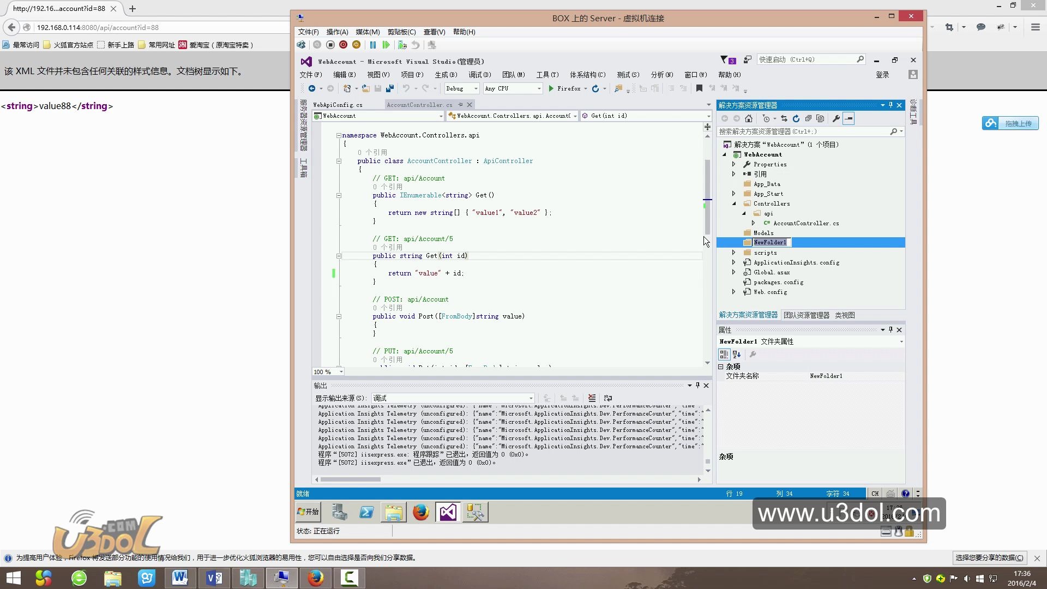Click the Find in Files toolbar icon
Image resolution: width=1047 pixels, height=589 pixels.
[618, 88]
